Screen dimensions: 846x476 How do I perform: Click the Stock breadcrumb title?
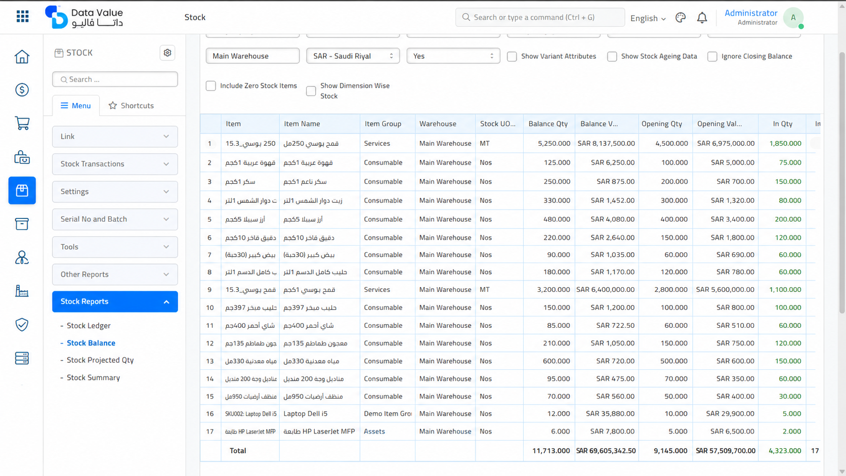pyautogui.click(x=195, y=17)
